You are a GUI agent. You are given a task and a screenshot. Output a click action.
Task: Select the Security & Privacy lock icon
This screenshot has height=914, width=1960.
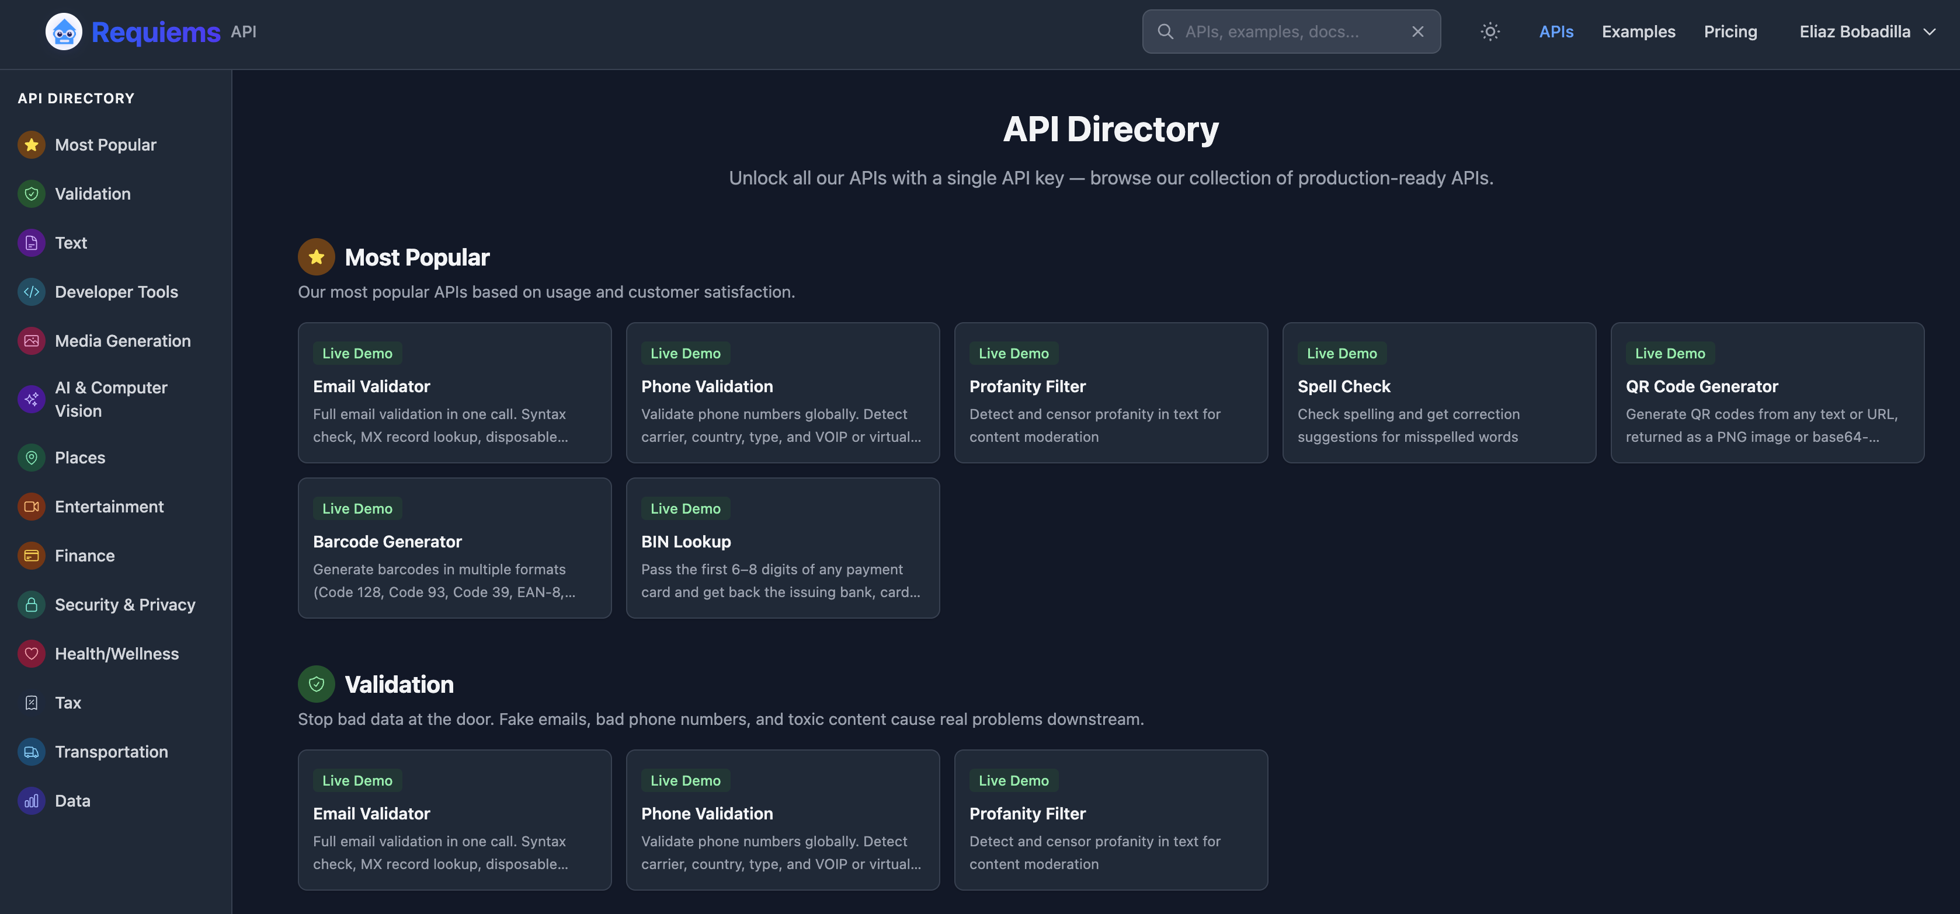[x=31, y=605]
